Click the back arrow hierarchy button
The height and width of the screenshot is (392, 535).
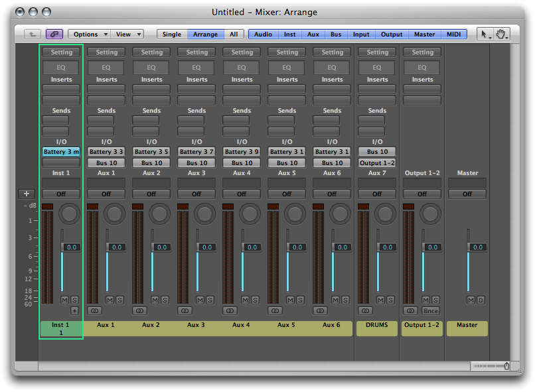[x=33, y=34]
